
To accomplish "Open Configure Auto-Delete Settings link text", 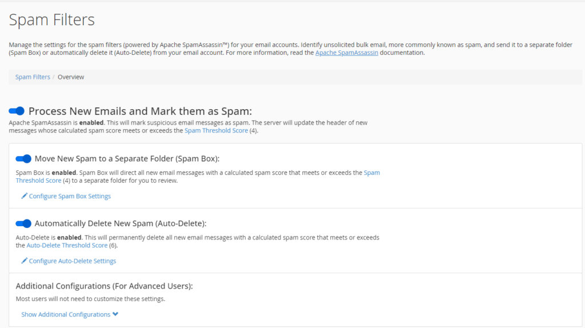I will coord(73,261).
